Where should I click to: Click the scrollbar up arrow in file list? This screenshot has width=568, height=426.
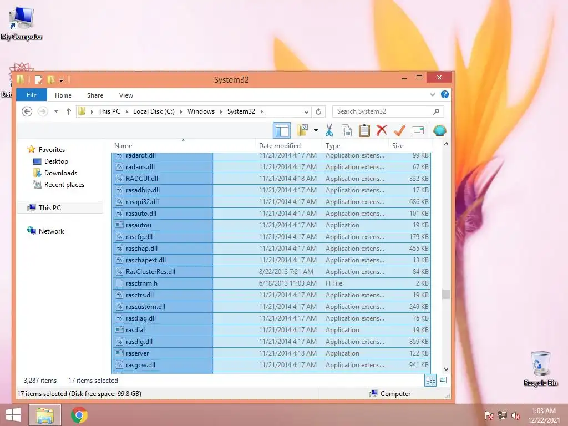coord(447,144)
